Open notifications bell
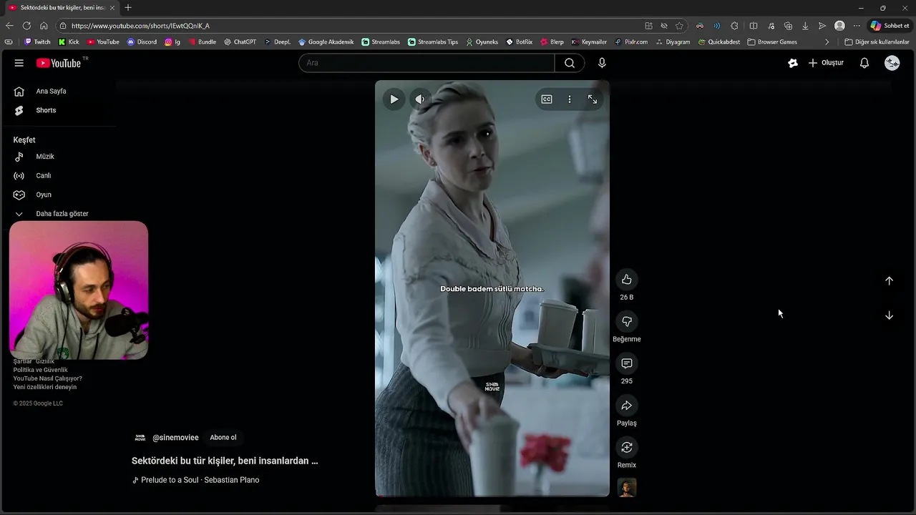Image resolution: width=916 pixels, height=515 pixels. [864, 63]
